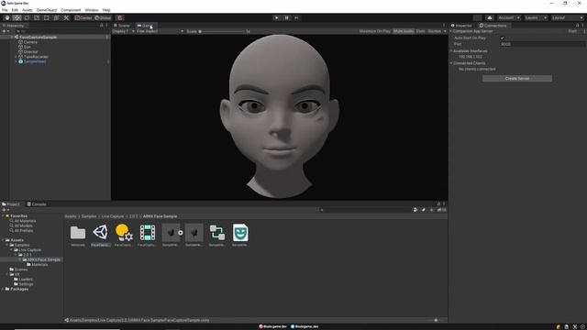
Task: Open the Window menu
Action: coord(92,10)
